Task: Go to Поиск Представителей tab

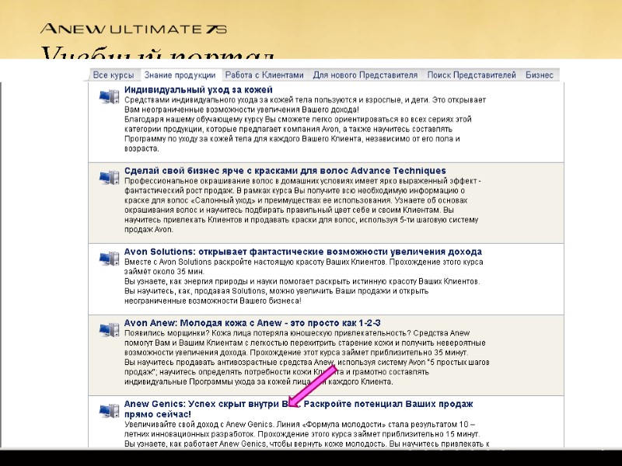Action: click(x=471, y=75)
